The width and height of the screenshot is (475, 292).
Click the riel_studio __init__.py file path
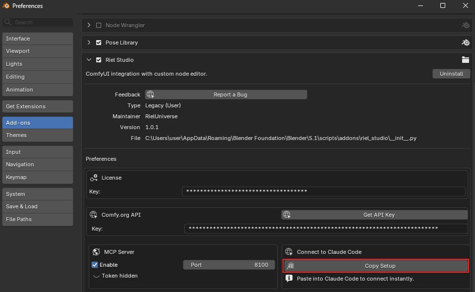281,138
